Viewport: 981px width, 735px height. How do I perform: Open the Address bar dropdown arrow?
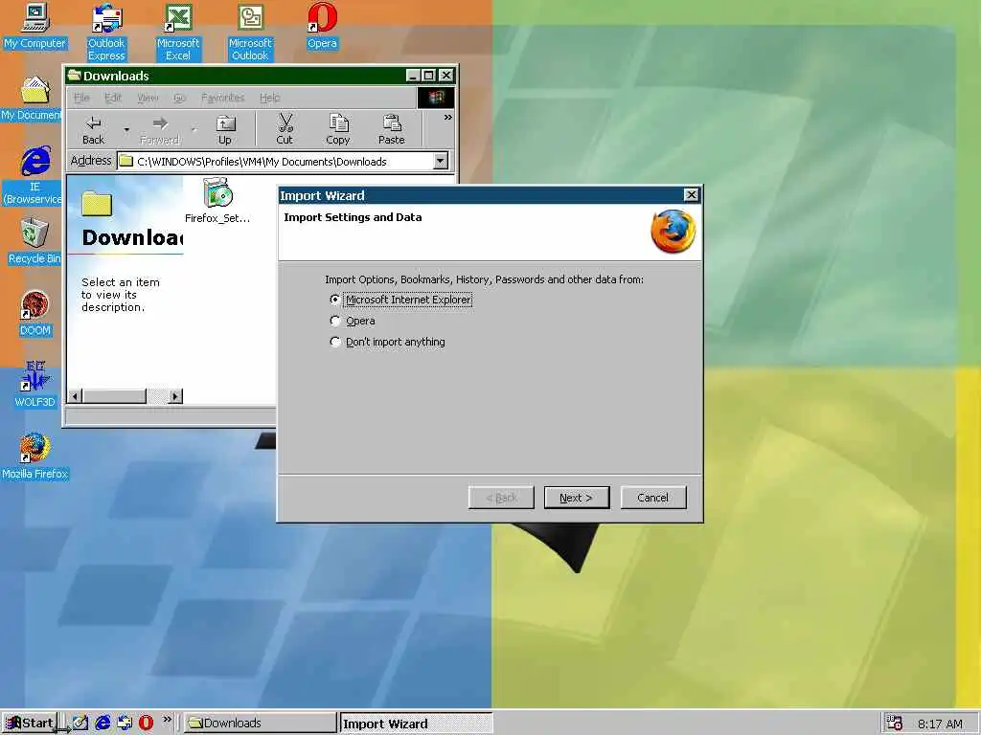pyautogui.click(x=441, y=161)
